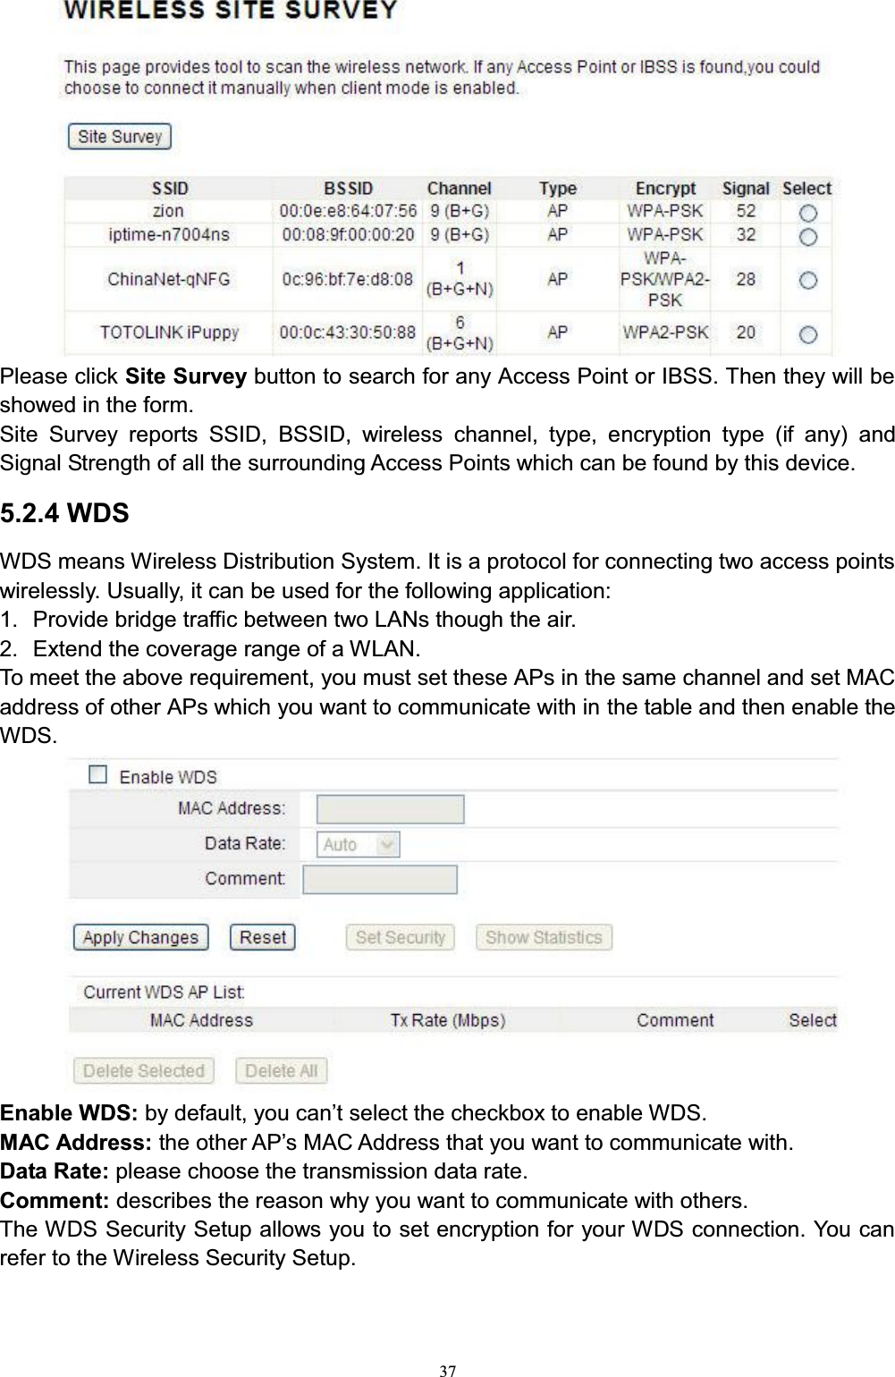Click the BSSID column header
895x1377 pixels.
tap(348, 189)
